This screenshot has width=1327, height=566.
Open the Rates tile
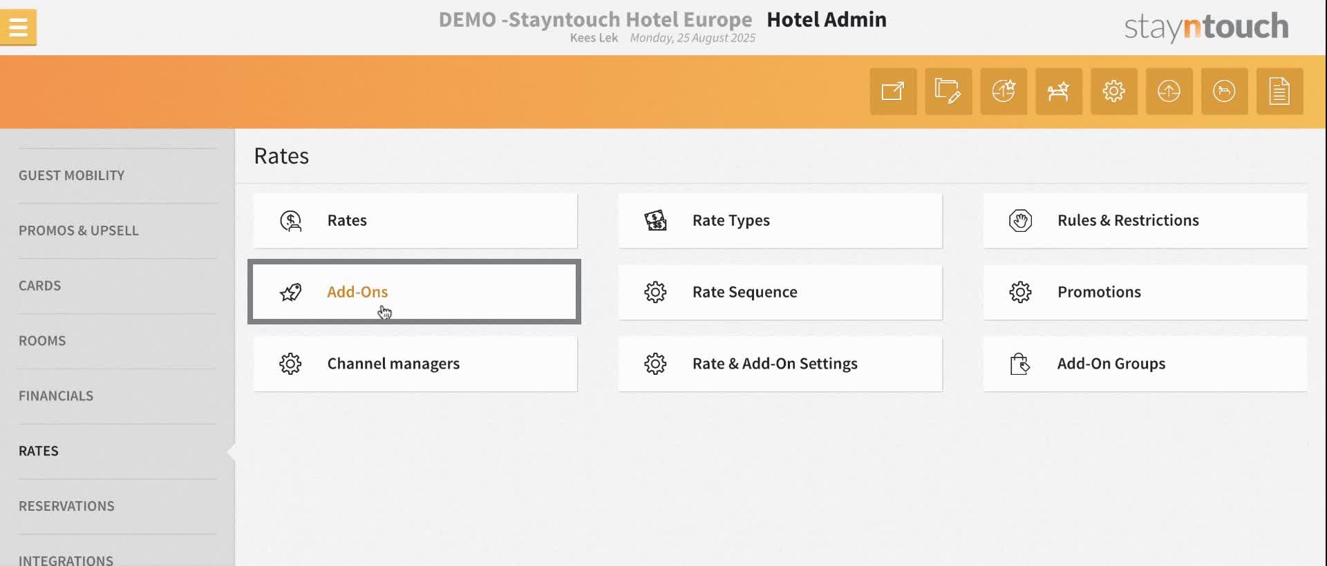(x=415, y=221)
